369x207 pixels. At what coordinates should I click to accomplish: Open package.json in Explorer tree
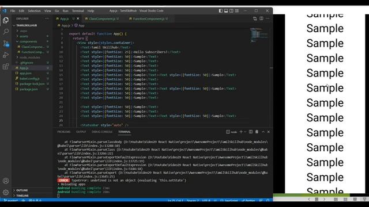click(x=32, y=89)
